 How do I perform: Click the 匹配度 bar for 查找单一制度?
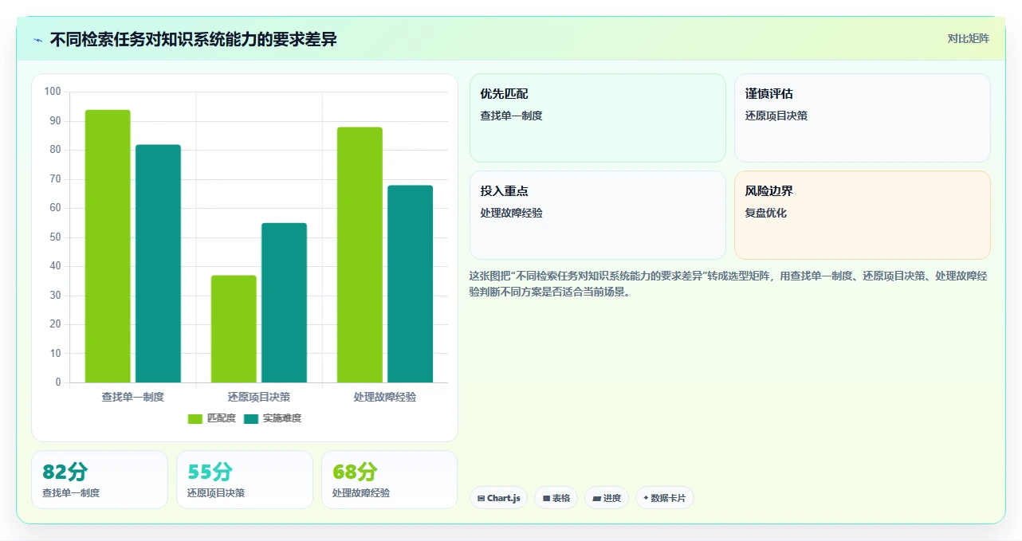(x=108, y=246)
